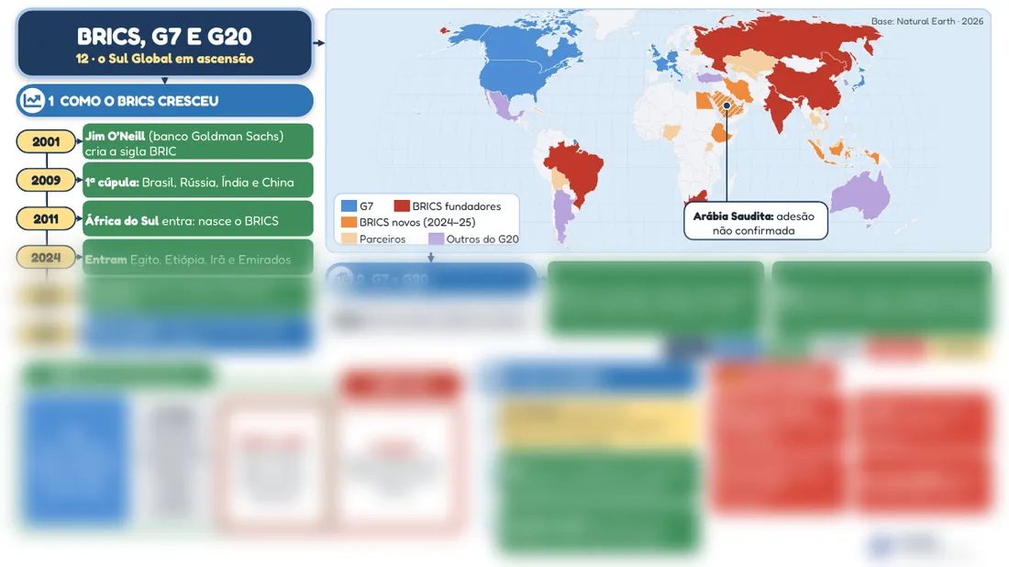Click the chart icon beside COMO O BRICS CRESCEU
The image size is (1009, 567).
click(32, 100)
